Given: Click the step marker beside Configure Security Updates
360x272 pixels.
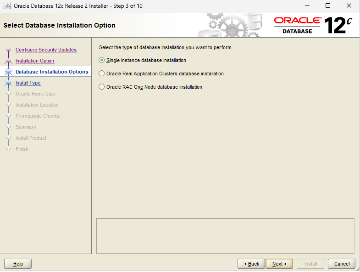Looking at the screenshot, I should [9, 50].
